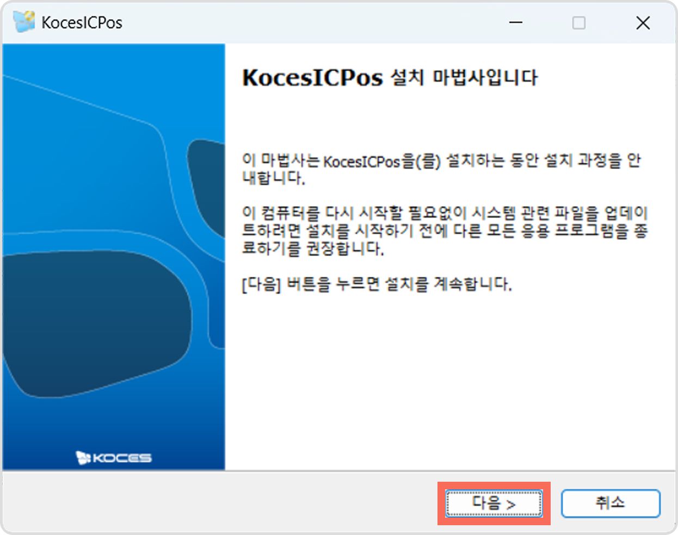Click the text '[다음] 버튼을 누르면 설치를 계속합니다.'
This screenshot has width=678, height=535.
(x=377, y=284)
